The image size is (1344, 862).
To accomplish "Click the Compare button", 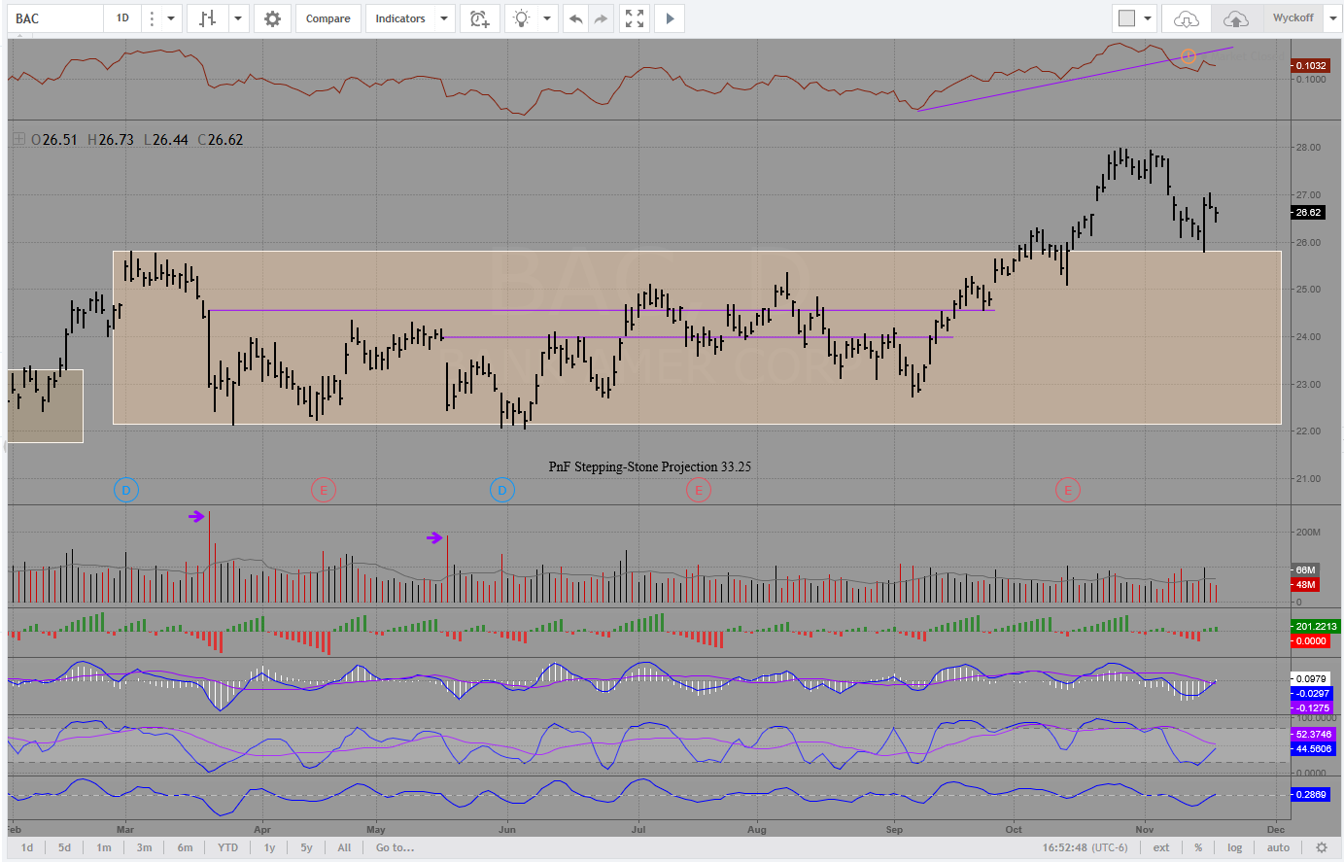I will pos(327,18).
